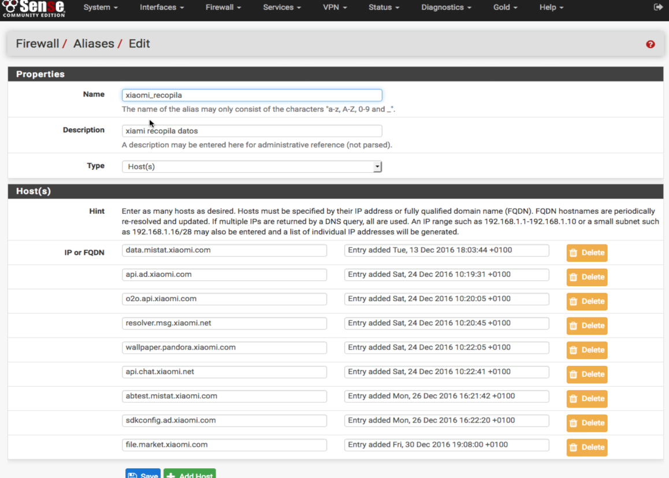Delete the api.ad.xiaomi.com host entry
Screen dimensions: 669x478
point(586,277)
